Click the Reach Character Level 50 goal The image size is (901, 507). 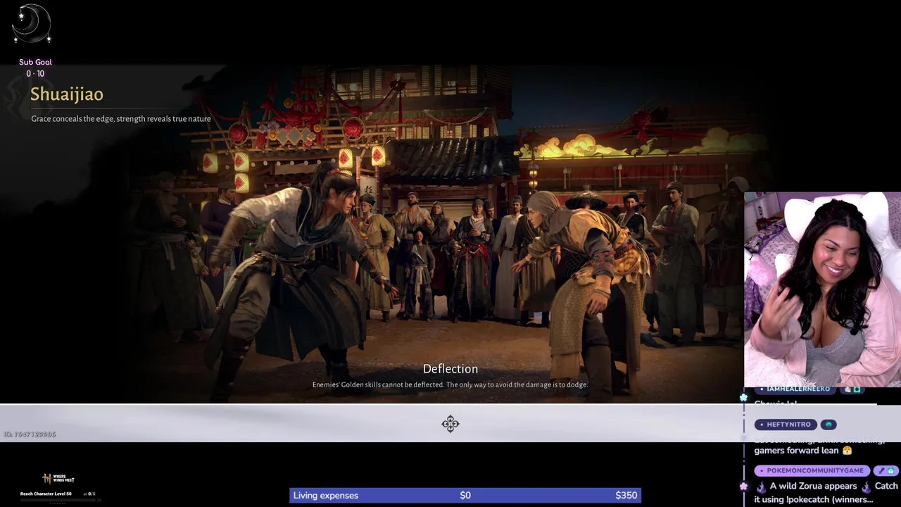(46, 494)
